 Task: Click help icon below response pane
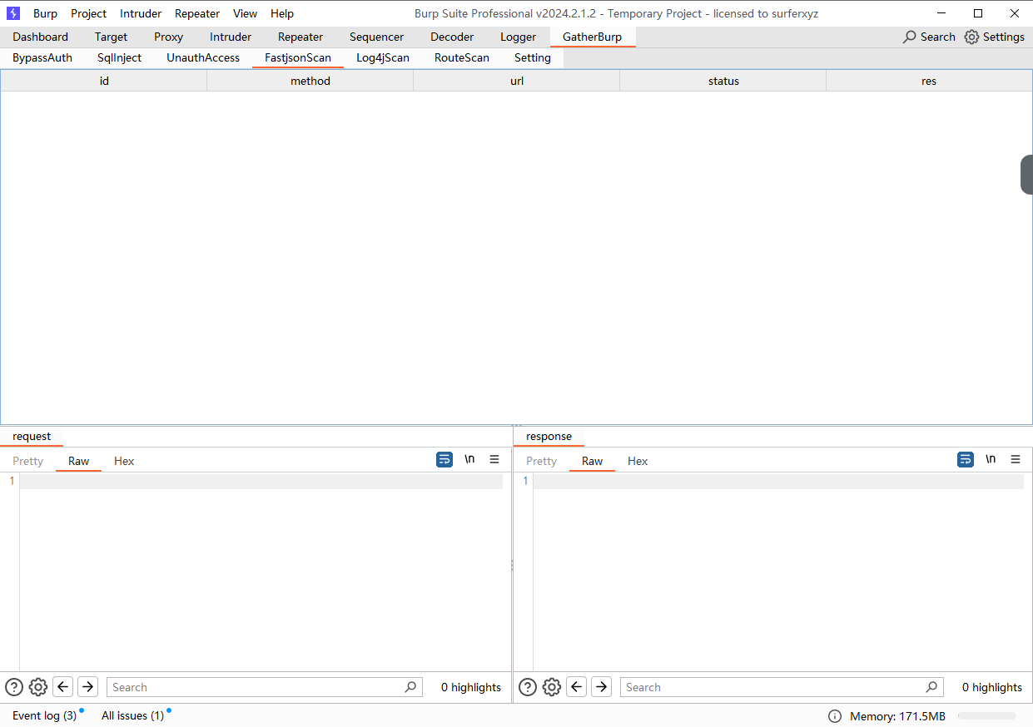click(x=528, y=687)
